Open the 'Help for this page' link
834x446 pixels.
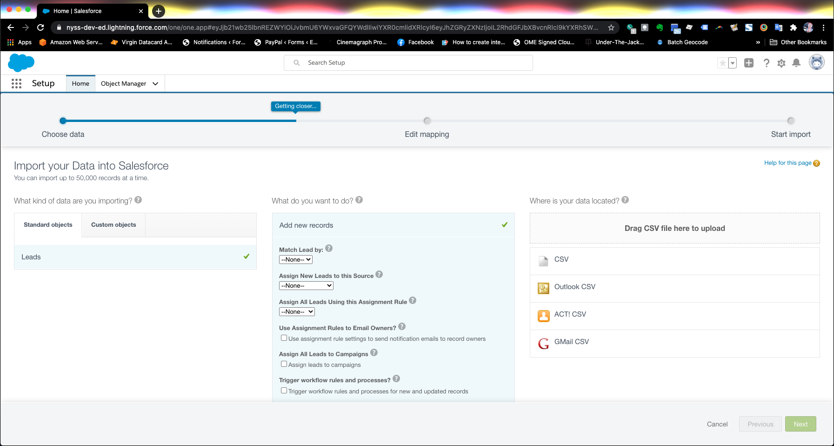(x=787, y=163)
